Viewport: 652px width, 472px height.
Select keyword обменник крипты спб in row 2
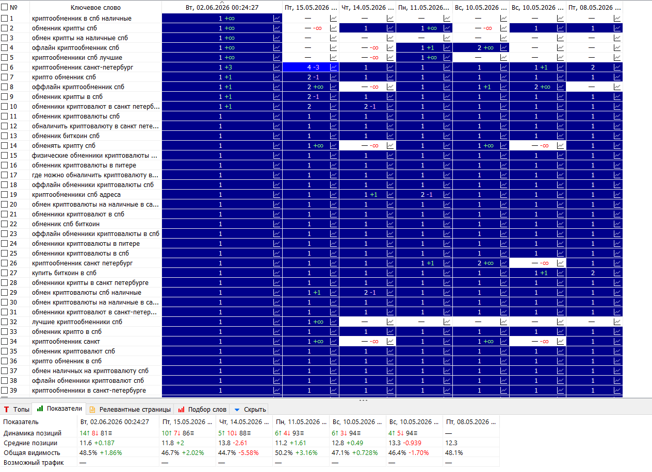coord(64,28)
